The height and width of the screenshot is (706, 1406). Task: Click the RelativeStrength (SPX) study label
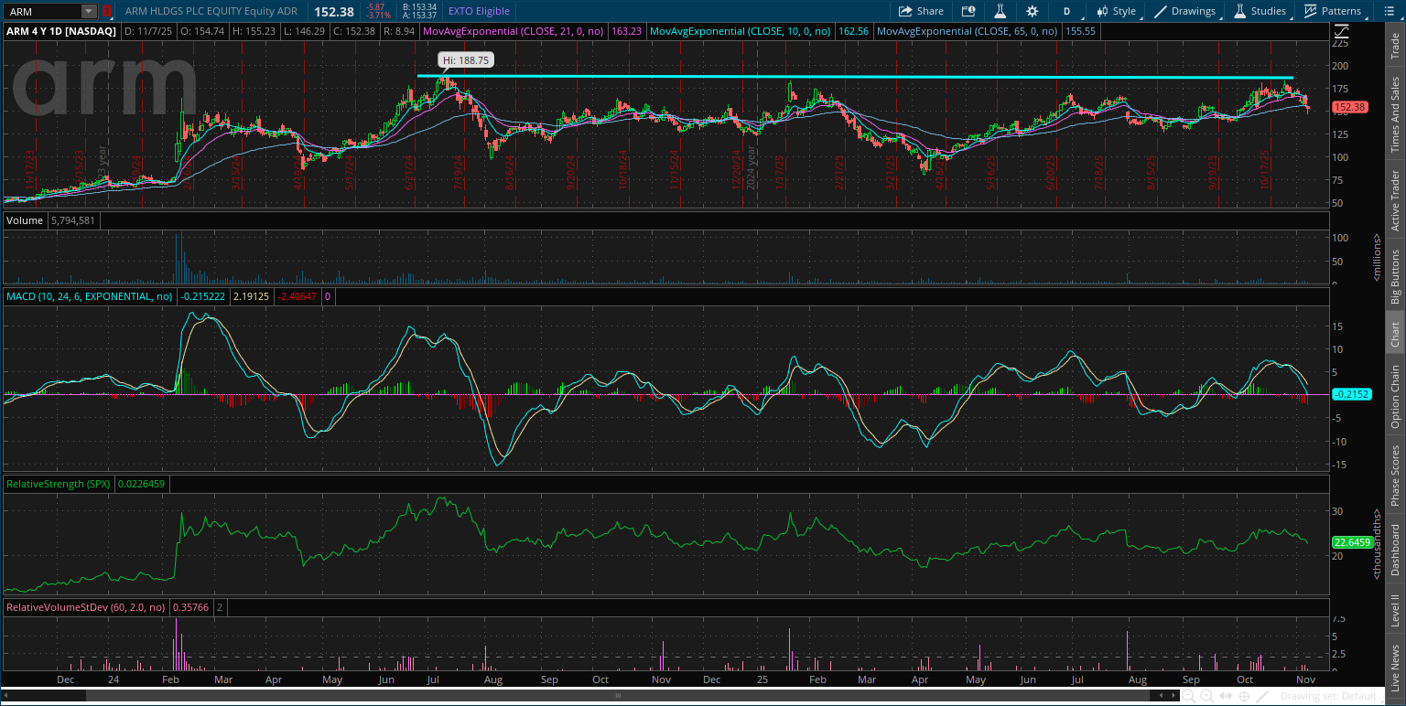pos(59,484)
